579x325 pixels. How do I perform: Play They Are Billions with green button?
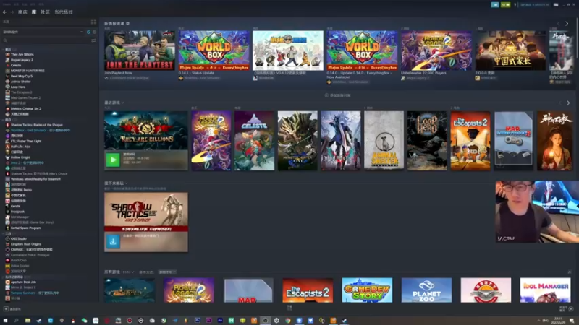click(113, 160)
